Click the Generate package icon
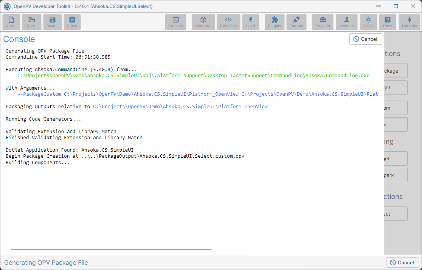Screen dimensions: 422x270 click(x=203, y=22)
